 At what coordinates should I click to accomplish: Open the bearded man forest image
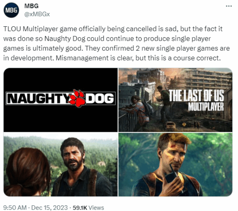[x=61, y=164]
